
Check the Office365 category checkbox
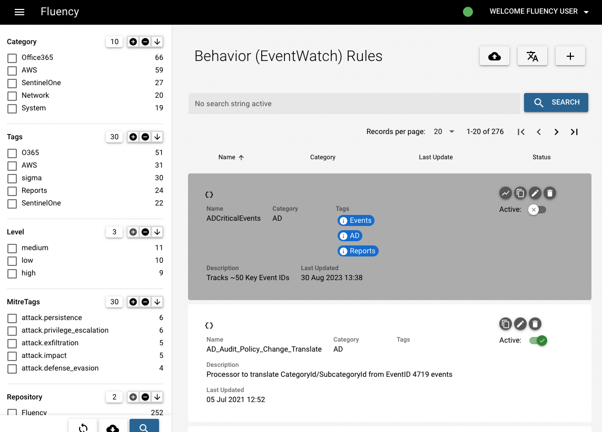[12, 58]
